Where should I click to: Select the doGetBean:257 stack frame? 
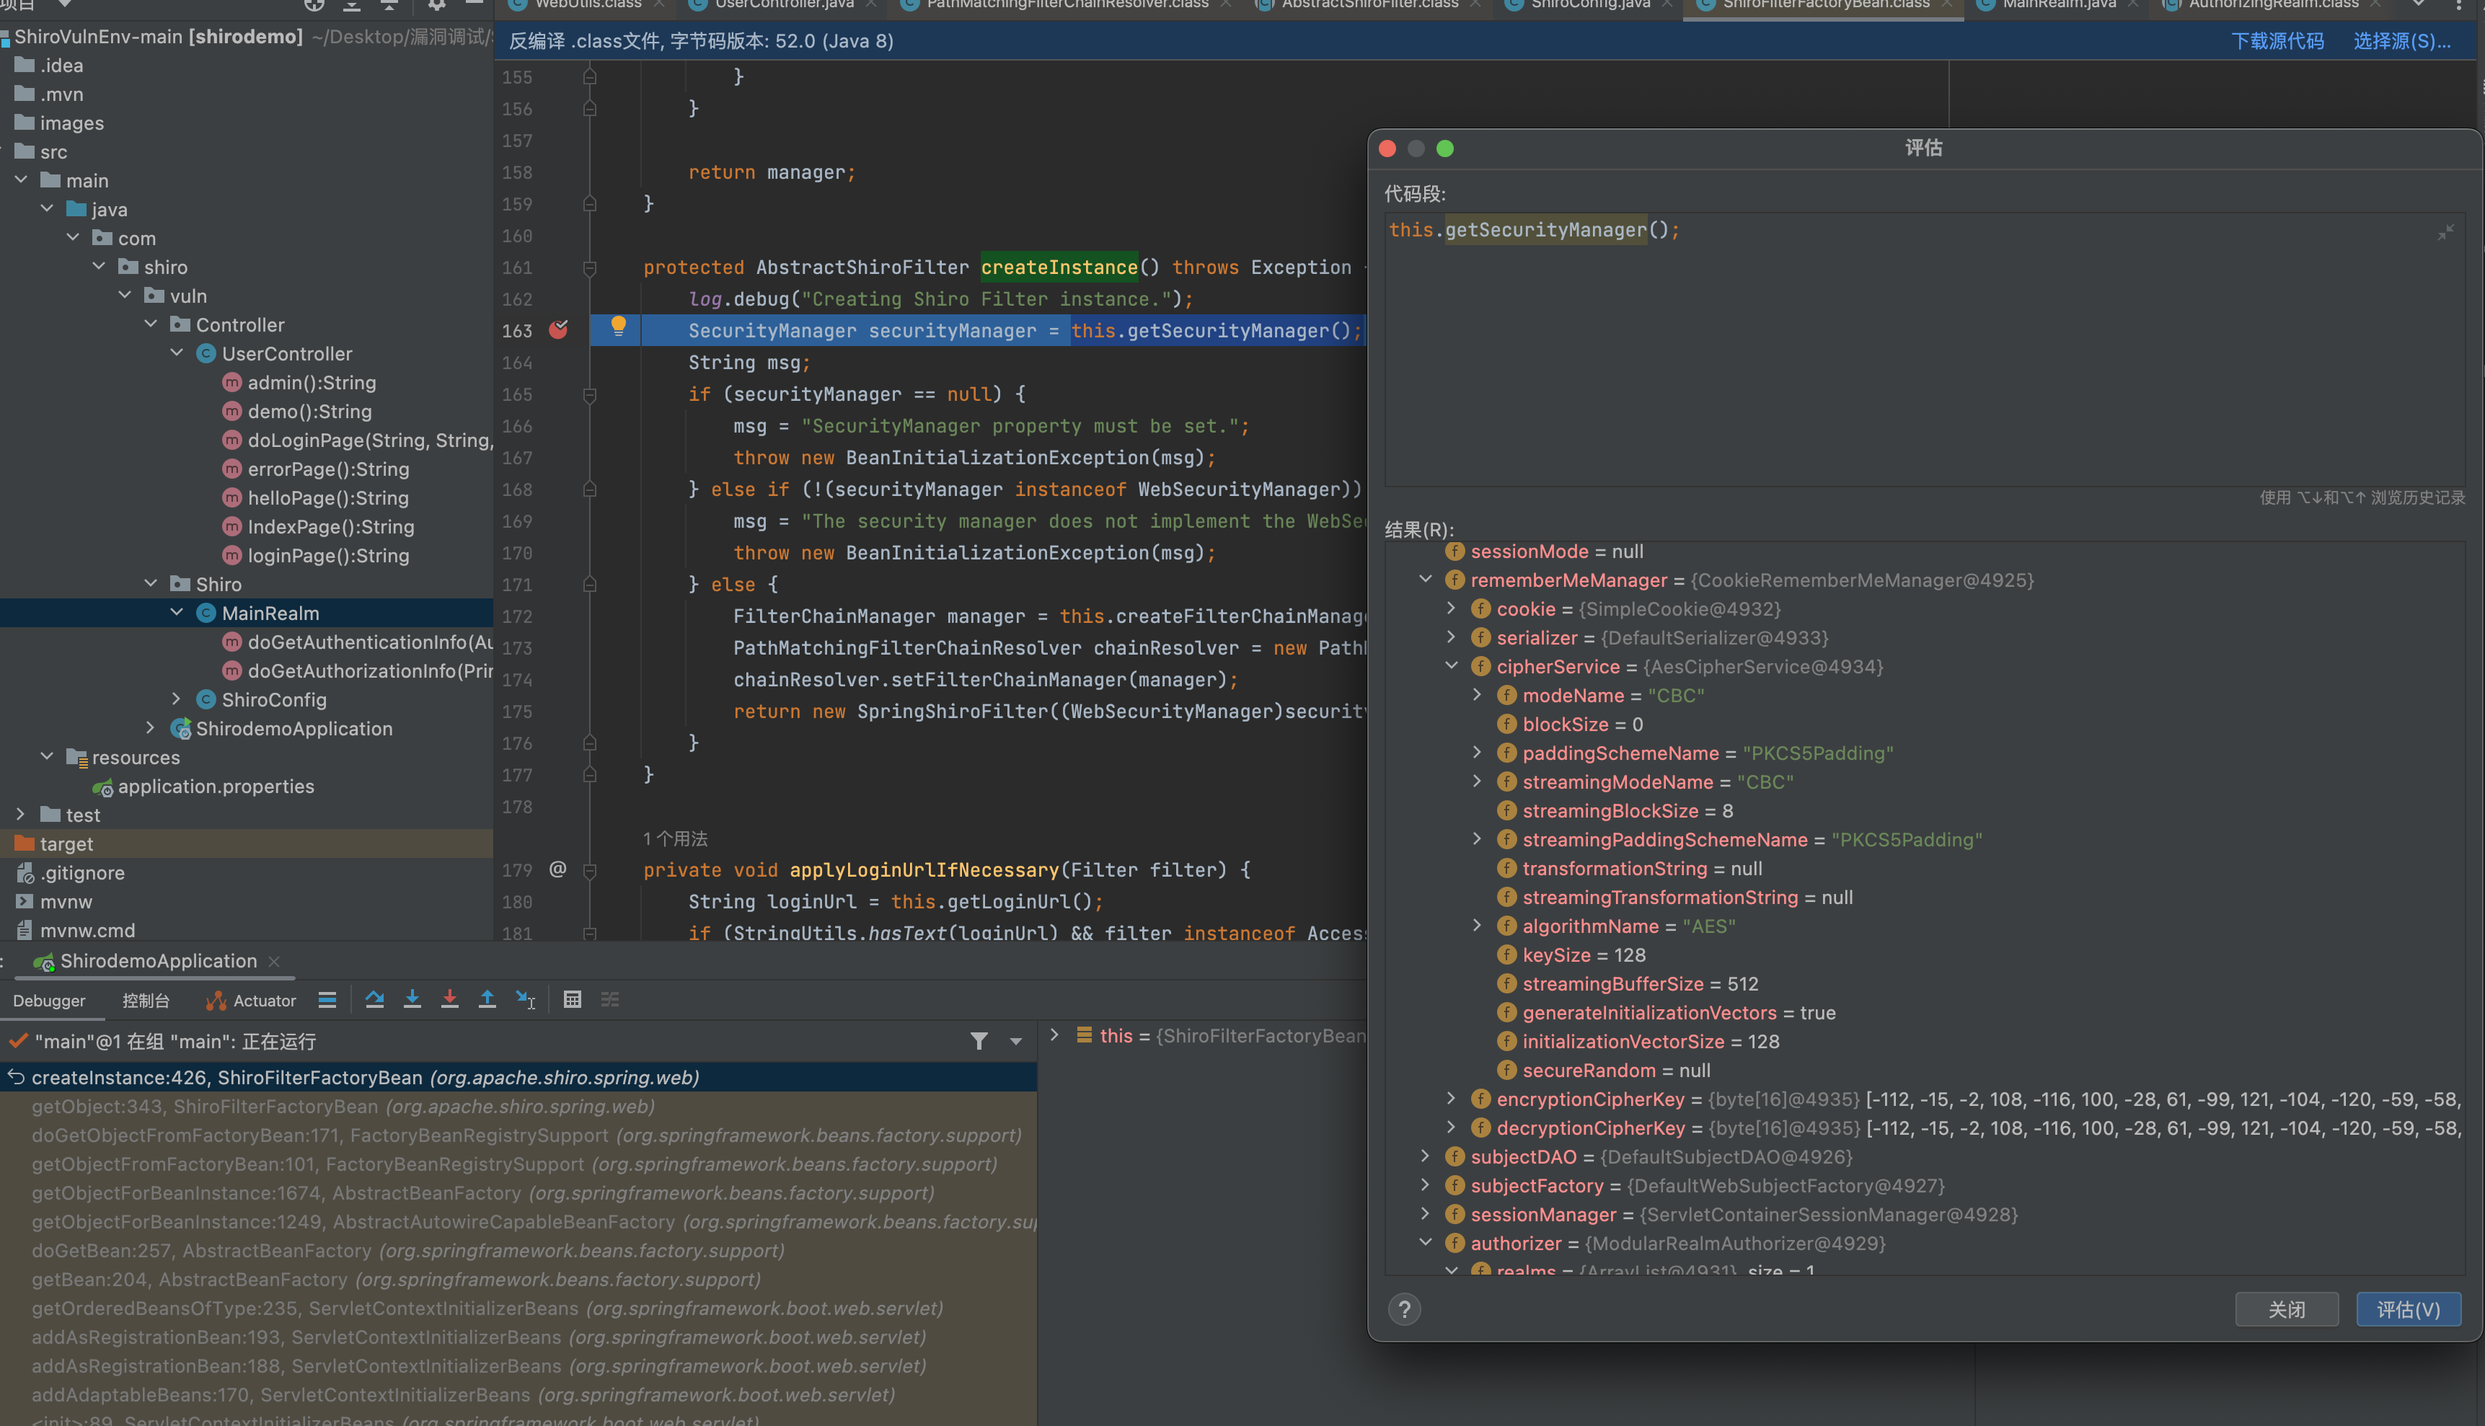click(518, 1251)
